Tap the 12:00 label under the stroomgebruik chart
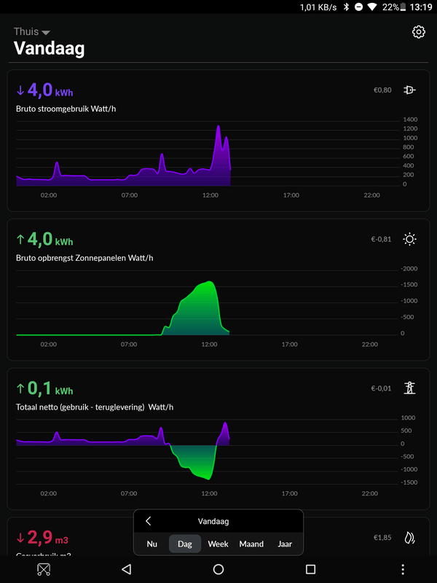Image resolution: width=437 pixels, height=583 pixels. [x=210, y=195]
